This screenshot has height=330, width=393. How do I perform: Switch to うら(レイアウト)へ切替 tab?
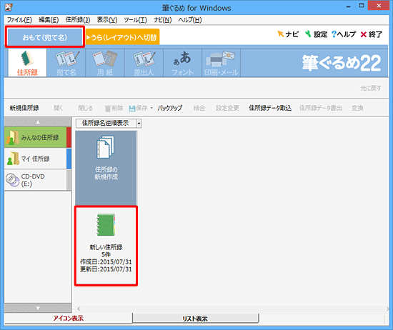(122, 37)
